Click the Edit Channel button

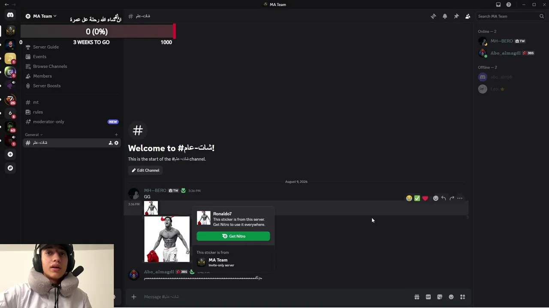click(145, 170)
